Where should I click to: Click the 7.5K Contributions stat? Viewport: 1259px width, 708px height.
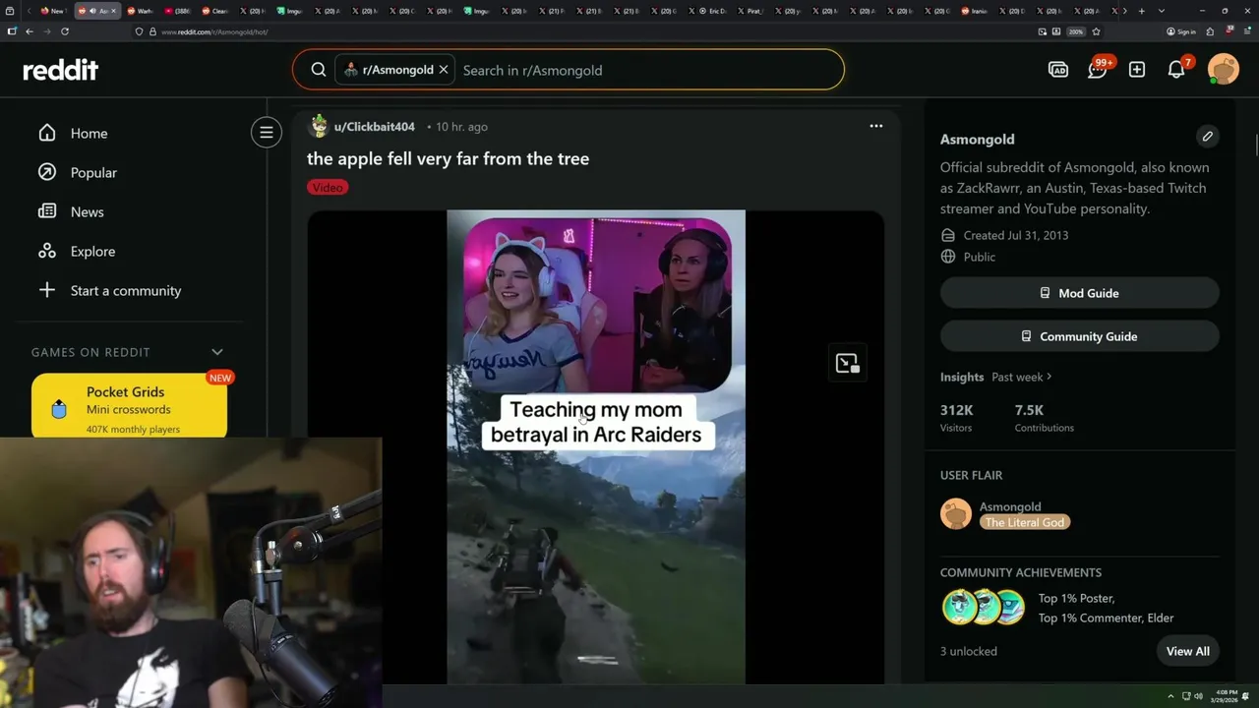tap(1044, 418)
